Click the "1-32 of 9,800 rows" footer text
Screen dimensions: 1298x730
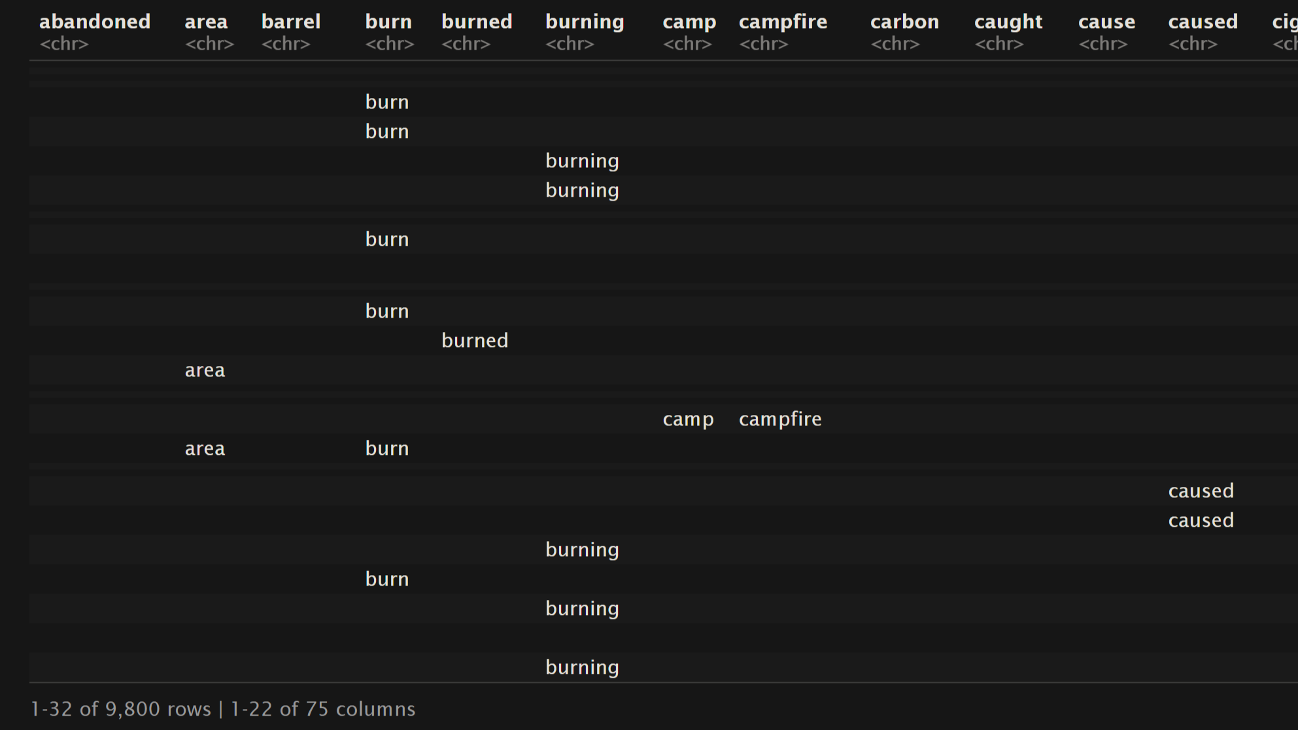[x=121, y=709]
